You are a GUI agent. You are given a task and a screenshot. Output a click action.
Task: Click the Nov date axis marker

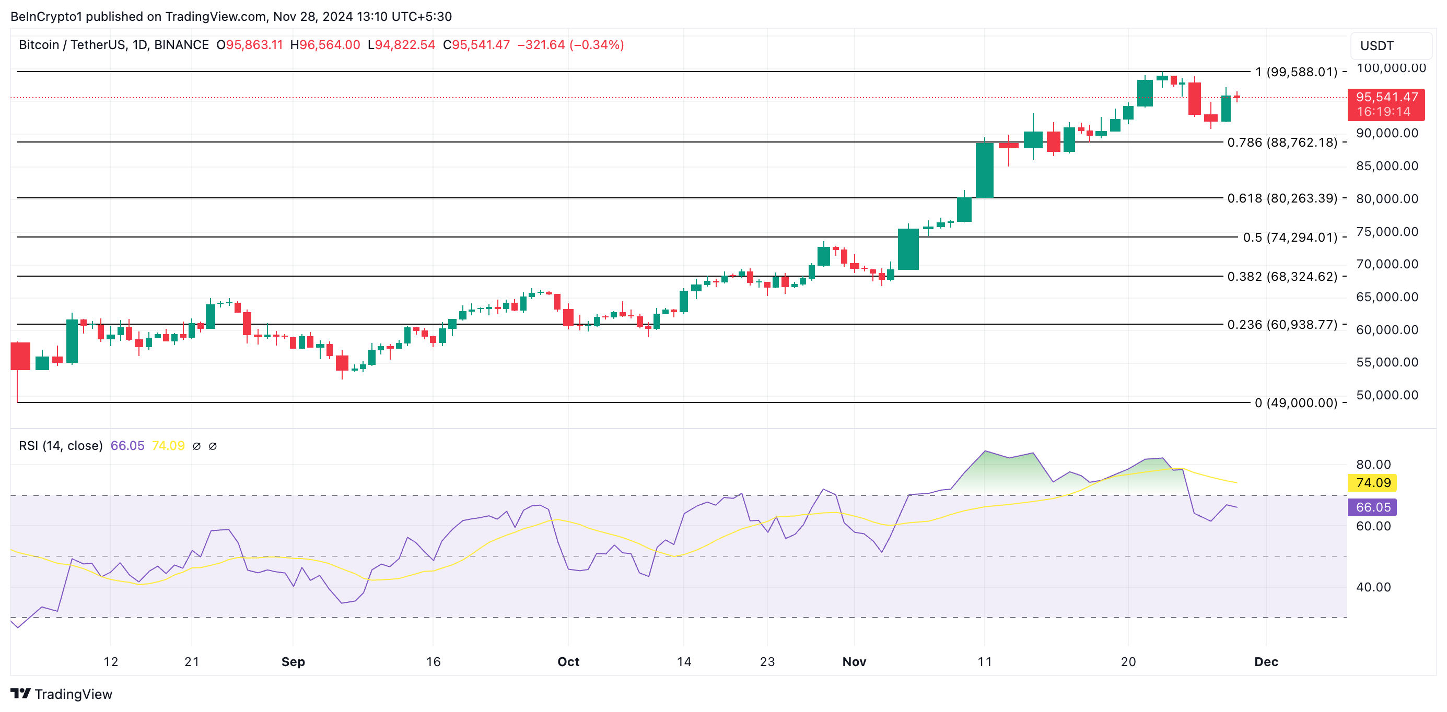pyautogui.click(x=855, y=661)
